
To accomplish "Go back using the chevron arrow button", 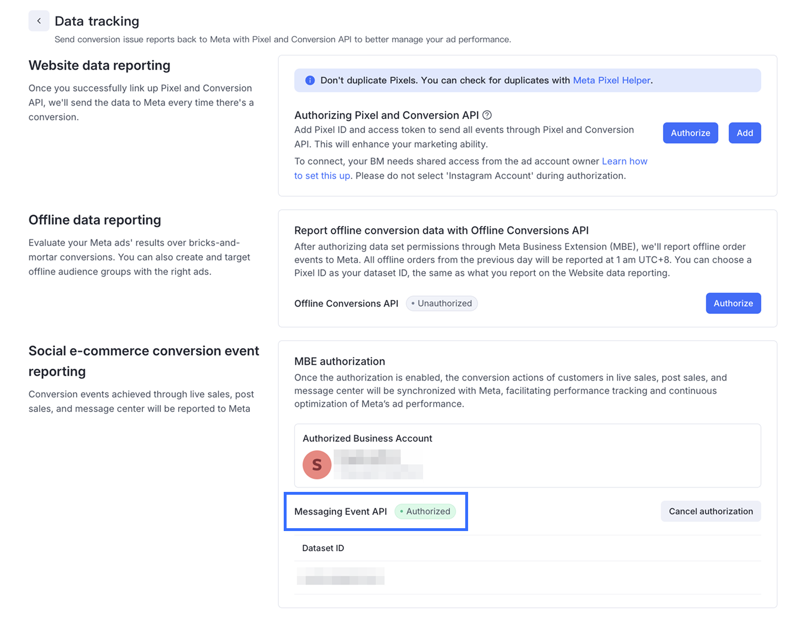I will [x=39, y=21].
